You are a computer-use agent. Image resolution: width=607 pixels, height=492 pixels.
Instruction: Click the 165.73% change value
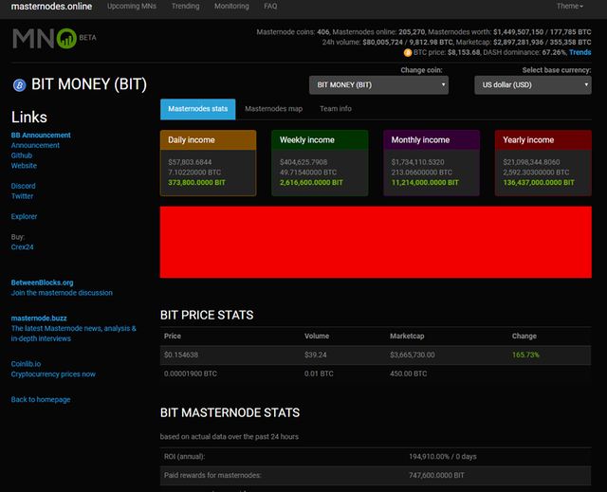point(525,355)
